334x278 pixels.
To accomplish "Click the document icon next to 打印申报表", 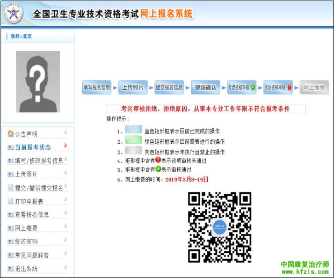I will (x=11, y=201).
